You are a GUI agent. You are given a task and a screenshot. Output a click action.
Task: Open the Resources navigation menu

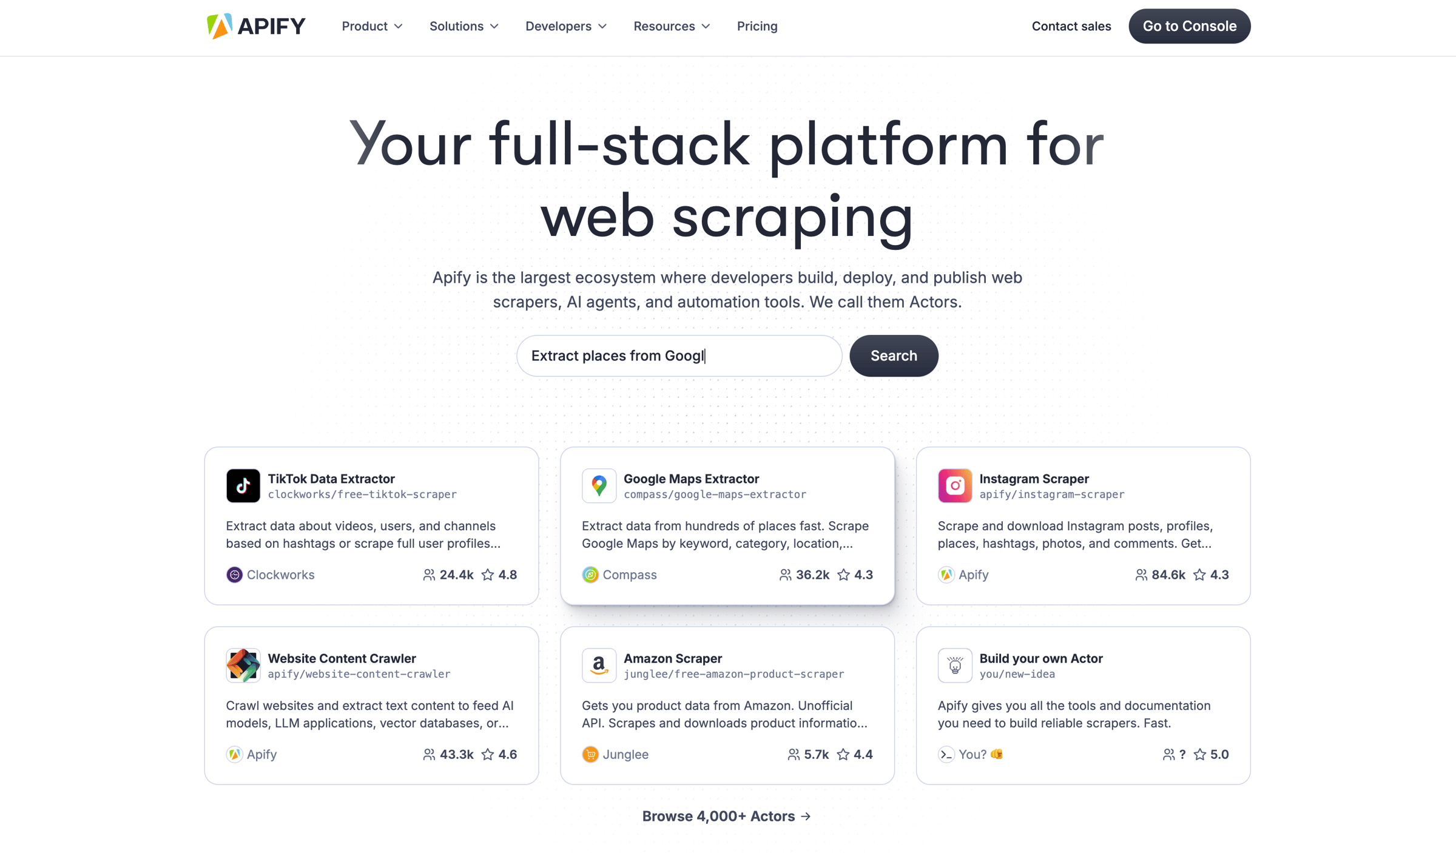coord(672,26)
